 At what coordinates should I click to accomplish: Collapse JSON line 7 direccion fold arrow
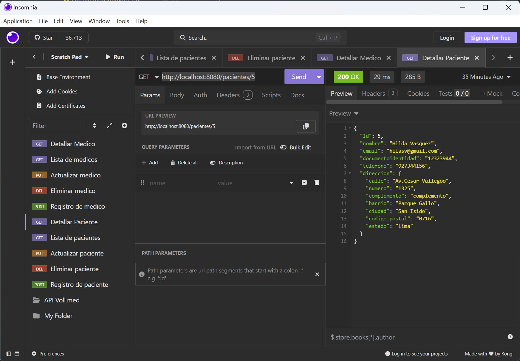coord(350,173)
